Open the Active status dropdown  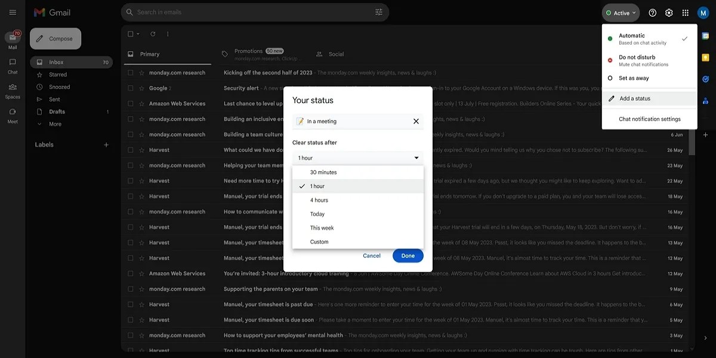click(x=621, y=12)
